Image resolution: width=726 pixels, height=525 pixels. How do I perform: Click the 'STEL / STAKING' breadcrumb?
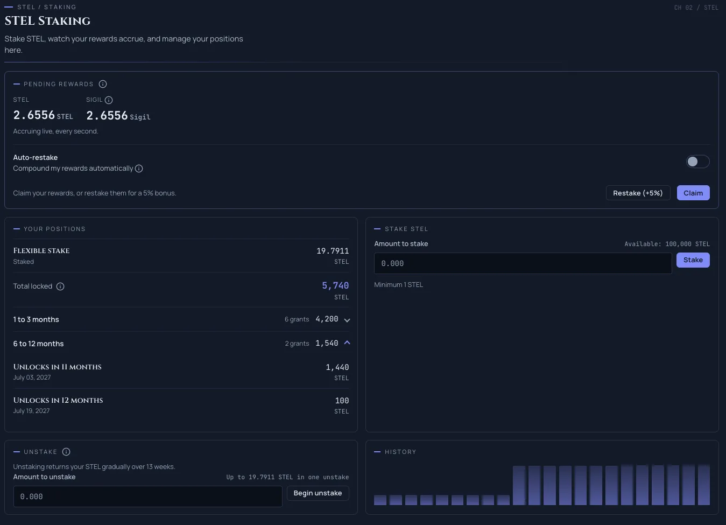pos(47,7)
